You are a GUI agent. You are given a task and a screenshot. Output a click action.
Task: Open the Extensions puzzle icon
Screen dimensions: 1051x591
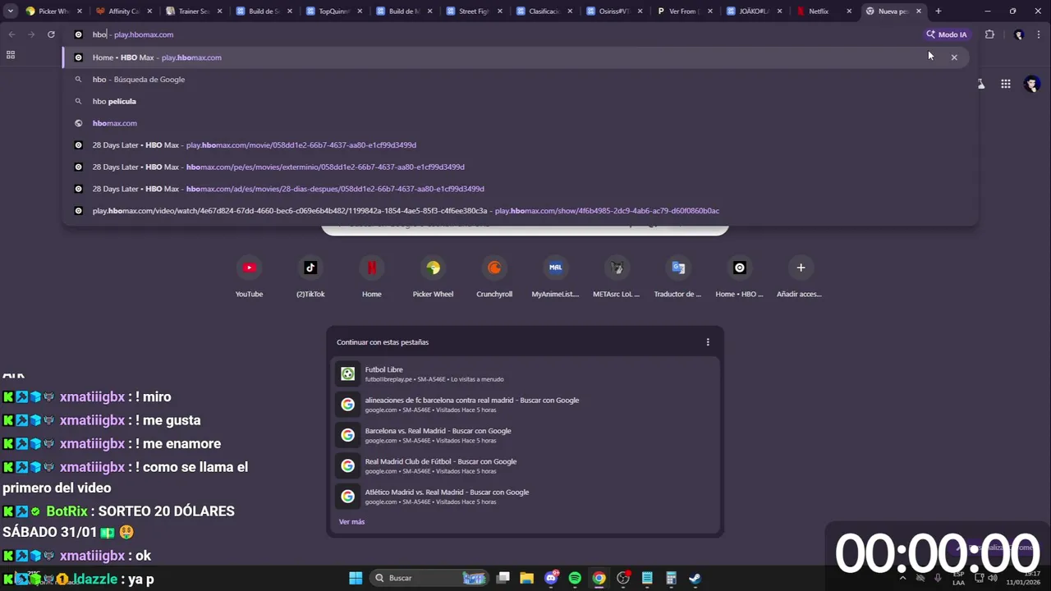(x=989, y=34)
